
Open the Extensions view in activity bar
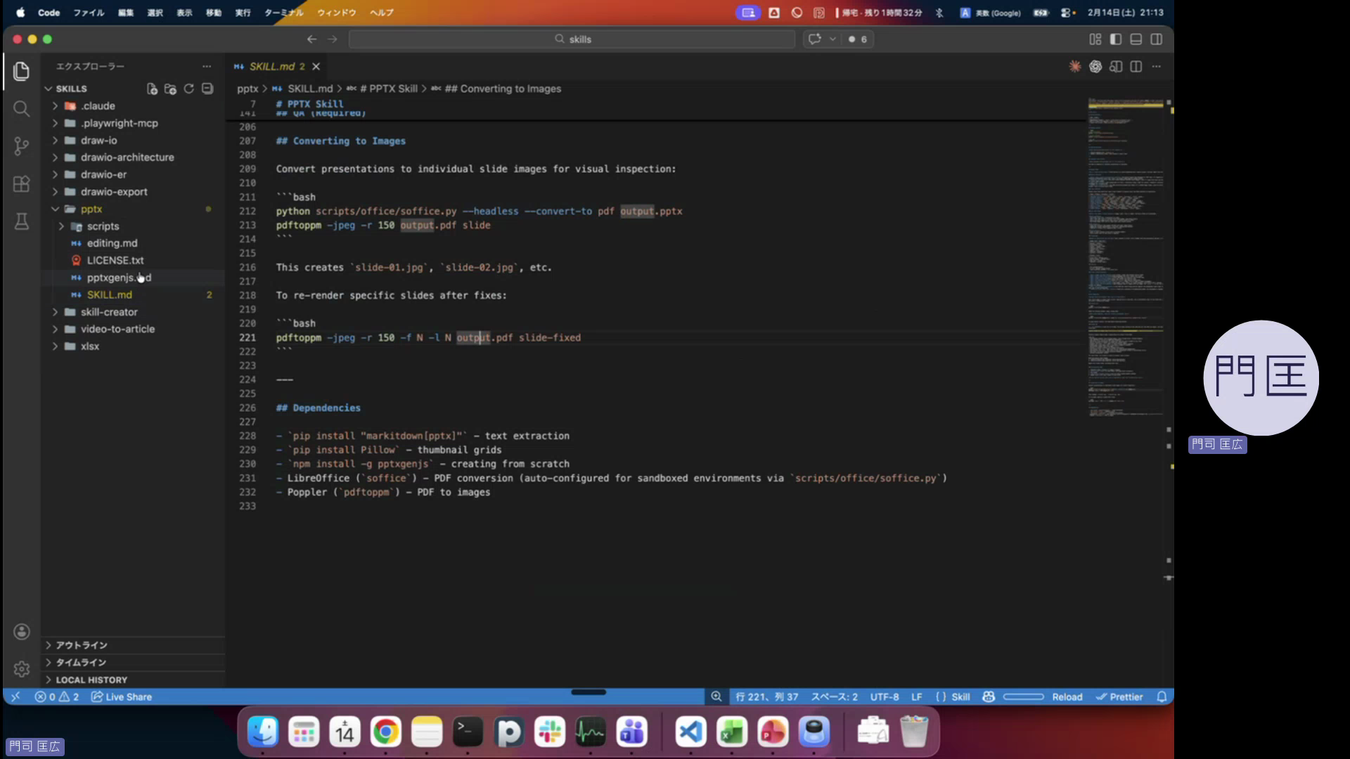click(x=21, y=184)
